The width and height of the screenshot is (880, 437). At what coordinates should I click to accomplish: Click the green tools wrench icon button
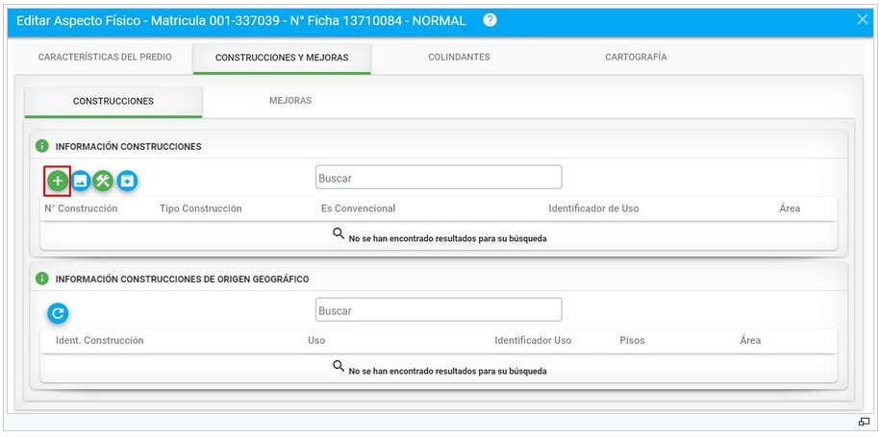pyautogui.click(x=103, y=181)
